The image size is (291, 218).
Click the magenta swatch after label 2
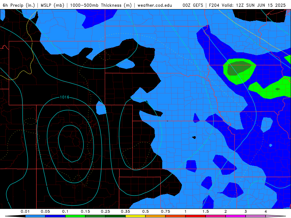click(x=236, y=216)
